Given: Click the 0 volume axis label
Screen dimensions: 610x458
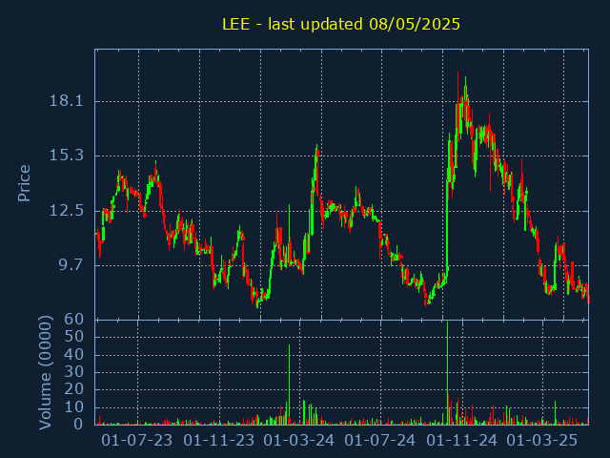Looking at the screenshot, I should point(78,424).
